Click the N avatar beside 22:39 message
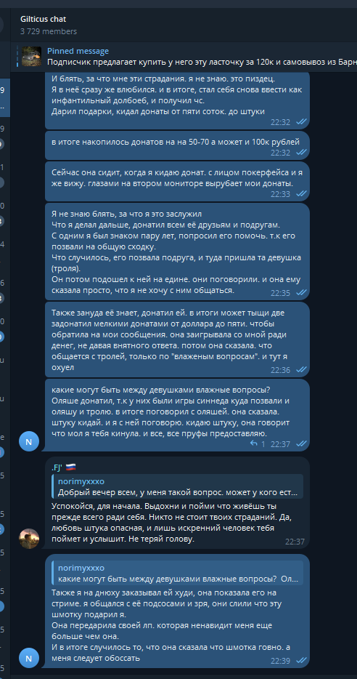 coord(29,658)
